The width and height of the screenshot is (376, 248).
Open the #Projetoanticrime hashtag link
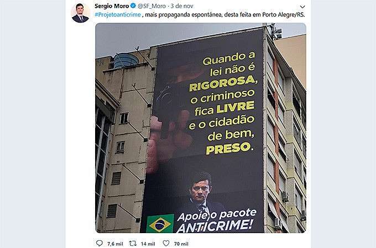(117, 14)
